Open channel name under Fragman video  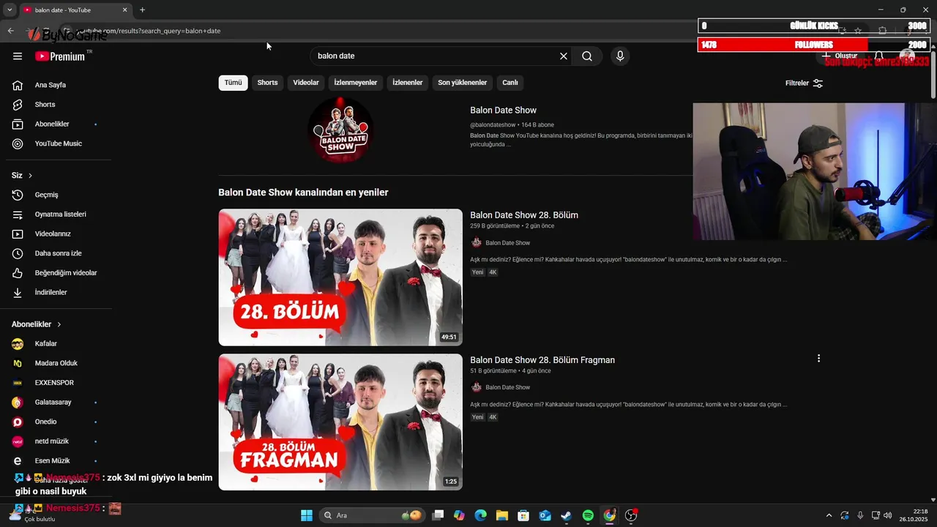(x=507, y=387)
